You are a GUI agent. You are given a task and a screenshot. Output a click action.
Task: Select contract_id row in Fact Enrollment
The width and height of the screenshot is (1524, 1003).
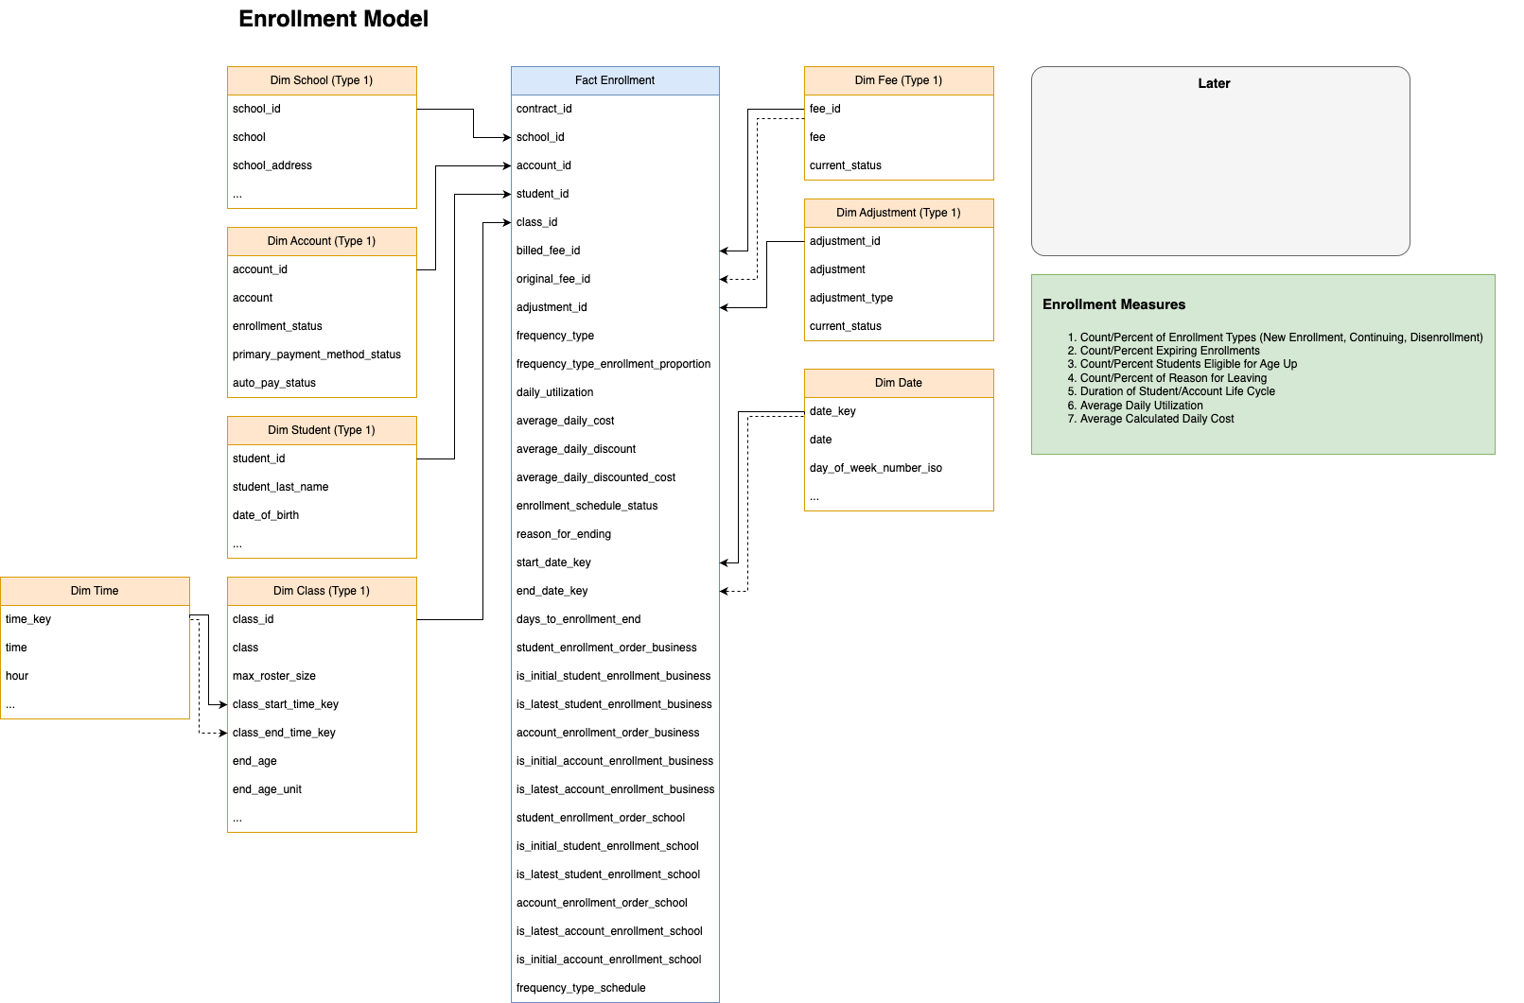(544, 109)
